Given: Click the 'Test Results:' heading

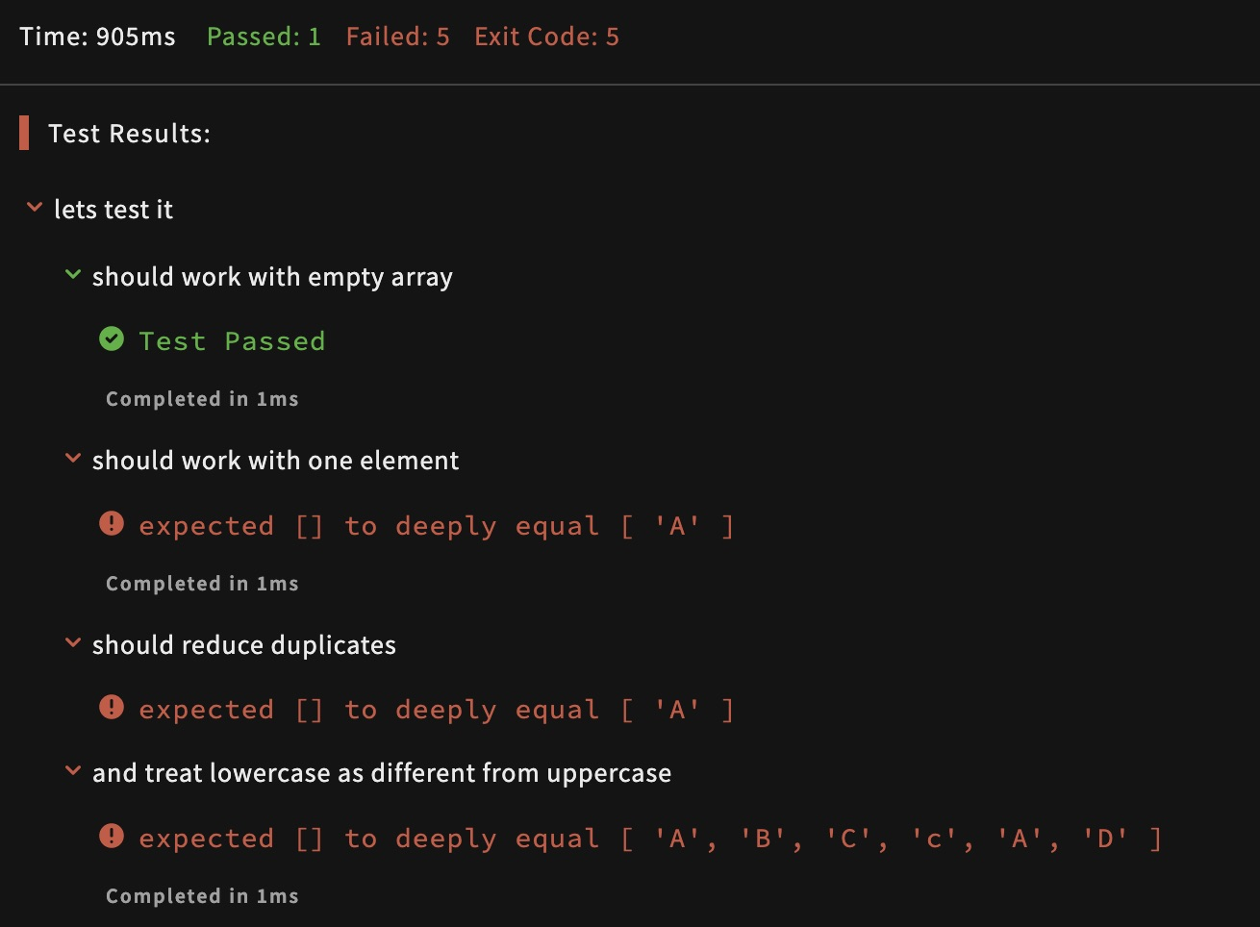Looking at the screenshot, I should point(129,134).
